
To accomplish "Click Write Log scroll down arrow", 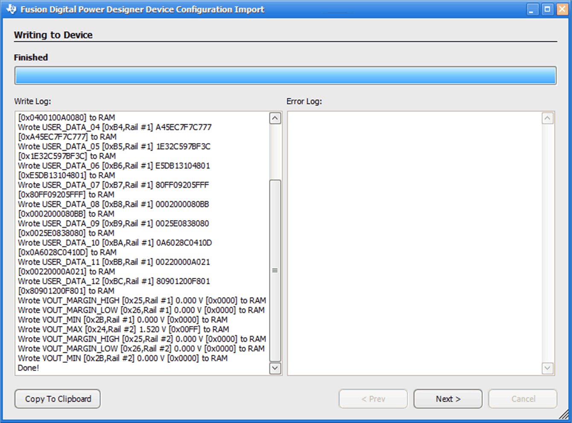I will tap(275, 368).
